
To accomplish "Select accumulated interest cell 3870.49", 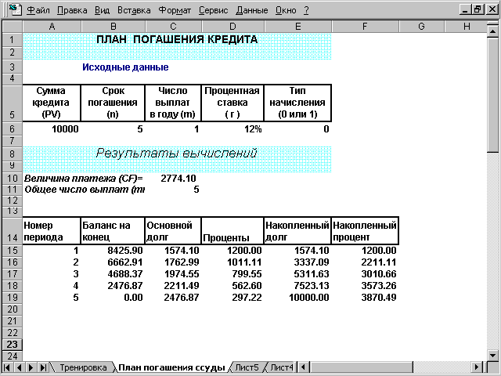I will coord(366,298).
